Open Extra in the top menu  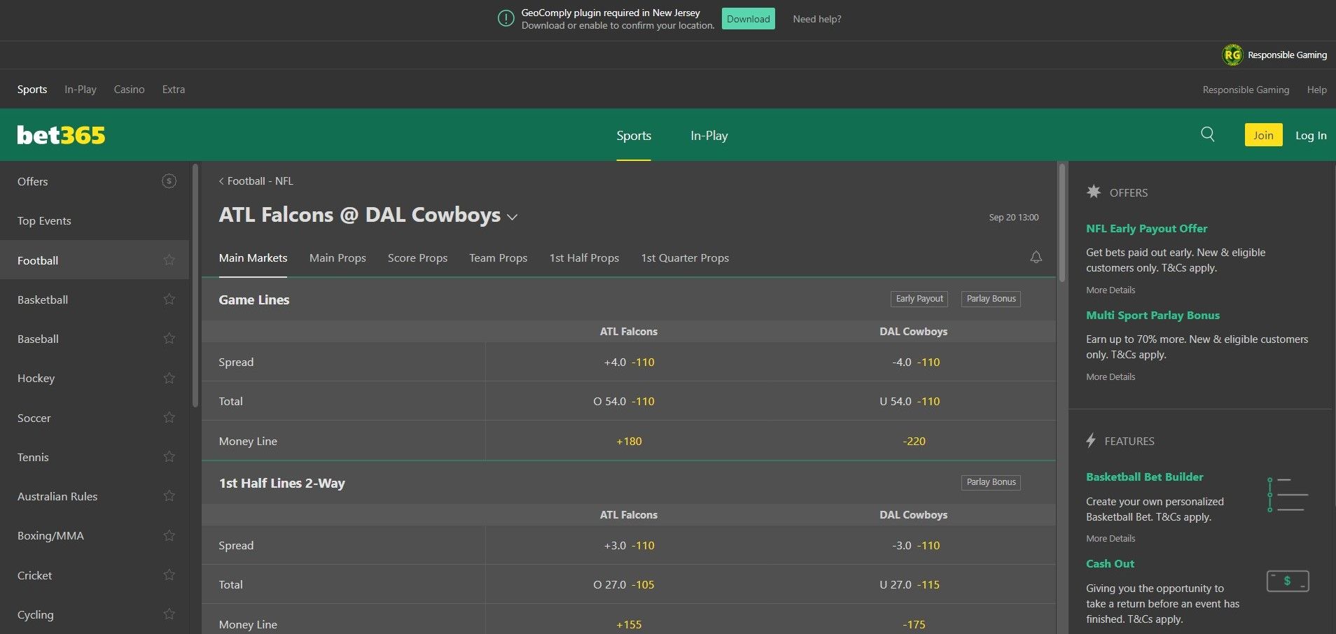click(174, 90)
